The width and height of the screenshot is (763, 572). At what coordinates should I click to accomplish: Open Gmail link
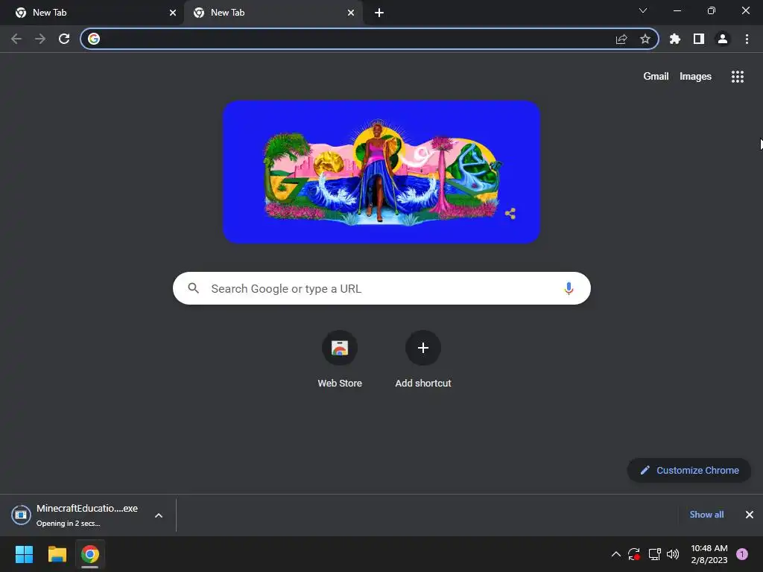point(656,77)
